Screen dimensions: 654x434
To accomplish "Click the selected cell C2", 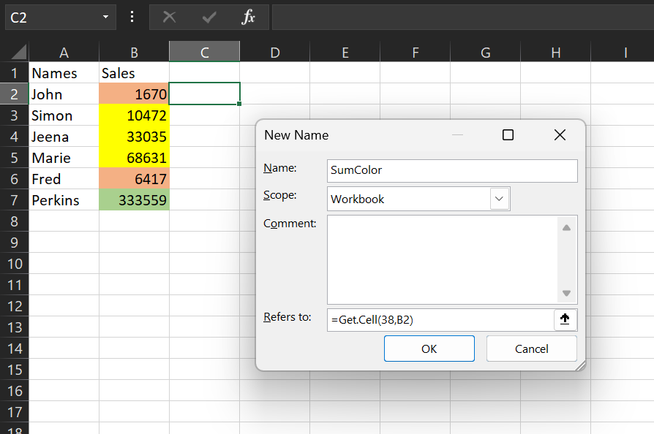I will point(204,94).
